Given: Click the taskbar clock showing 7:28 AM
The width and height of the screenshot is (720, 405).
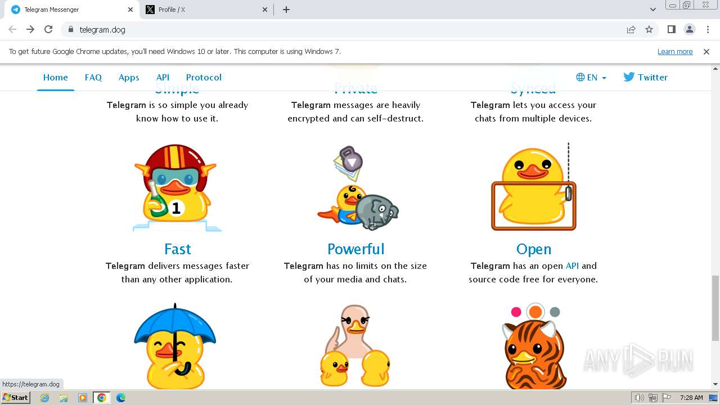Looking at the screenshot, I should point(691,398).
